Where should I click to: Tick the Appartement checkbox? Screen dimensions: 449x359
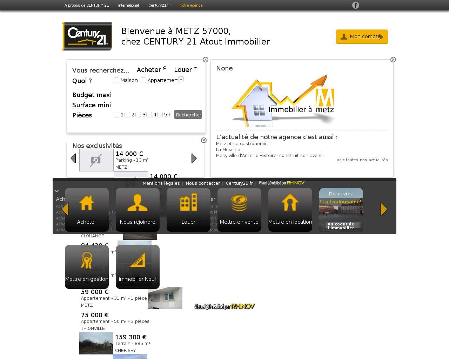pos(143,80)
